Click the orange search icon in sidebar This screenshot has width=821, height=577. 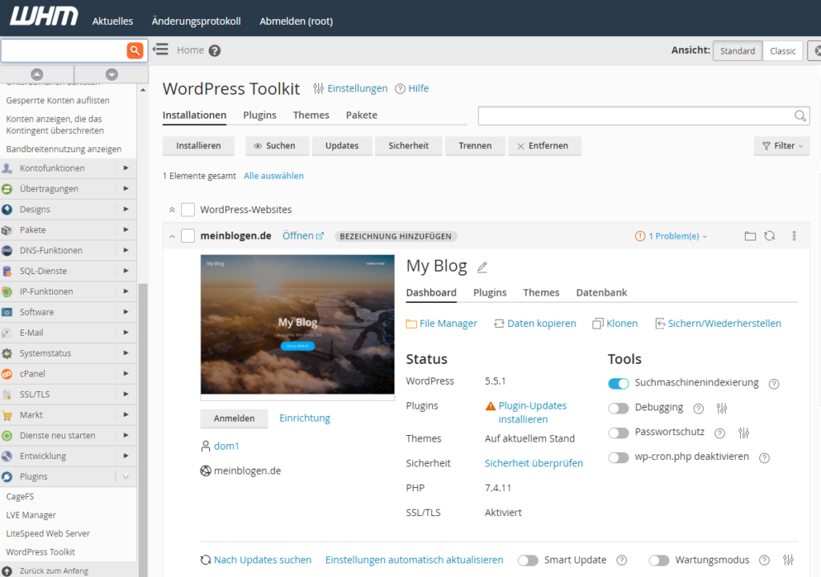[x=135, y=50]
